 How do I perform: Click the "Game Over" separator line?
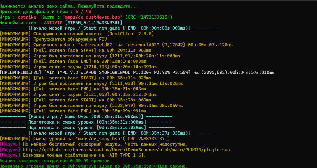pyautogui.click(x=86, y=117)
